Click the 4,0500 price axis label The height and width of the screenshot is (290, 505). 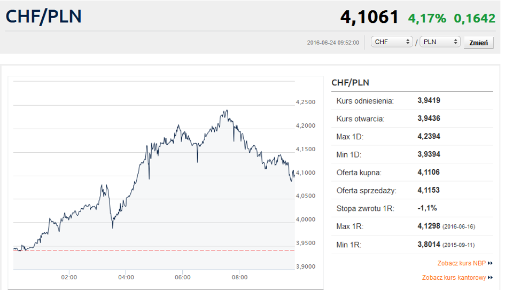pyautogui.click(x=306, y=196)
